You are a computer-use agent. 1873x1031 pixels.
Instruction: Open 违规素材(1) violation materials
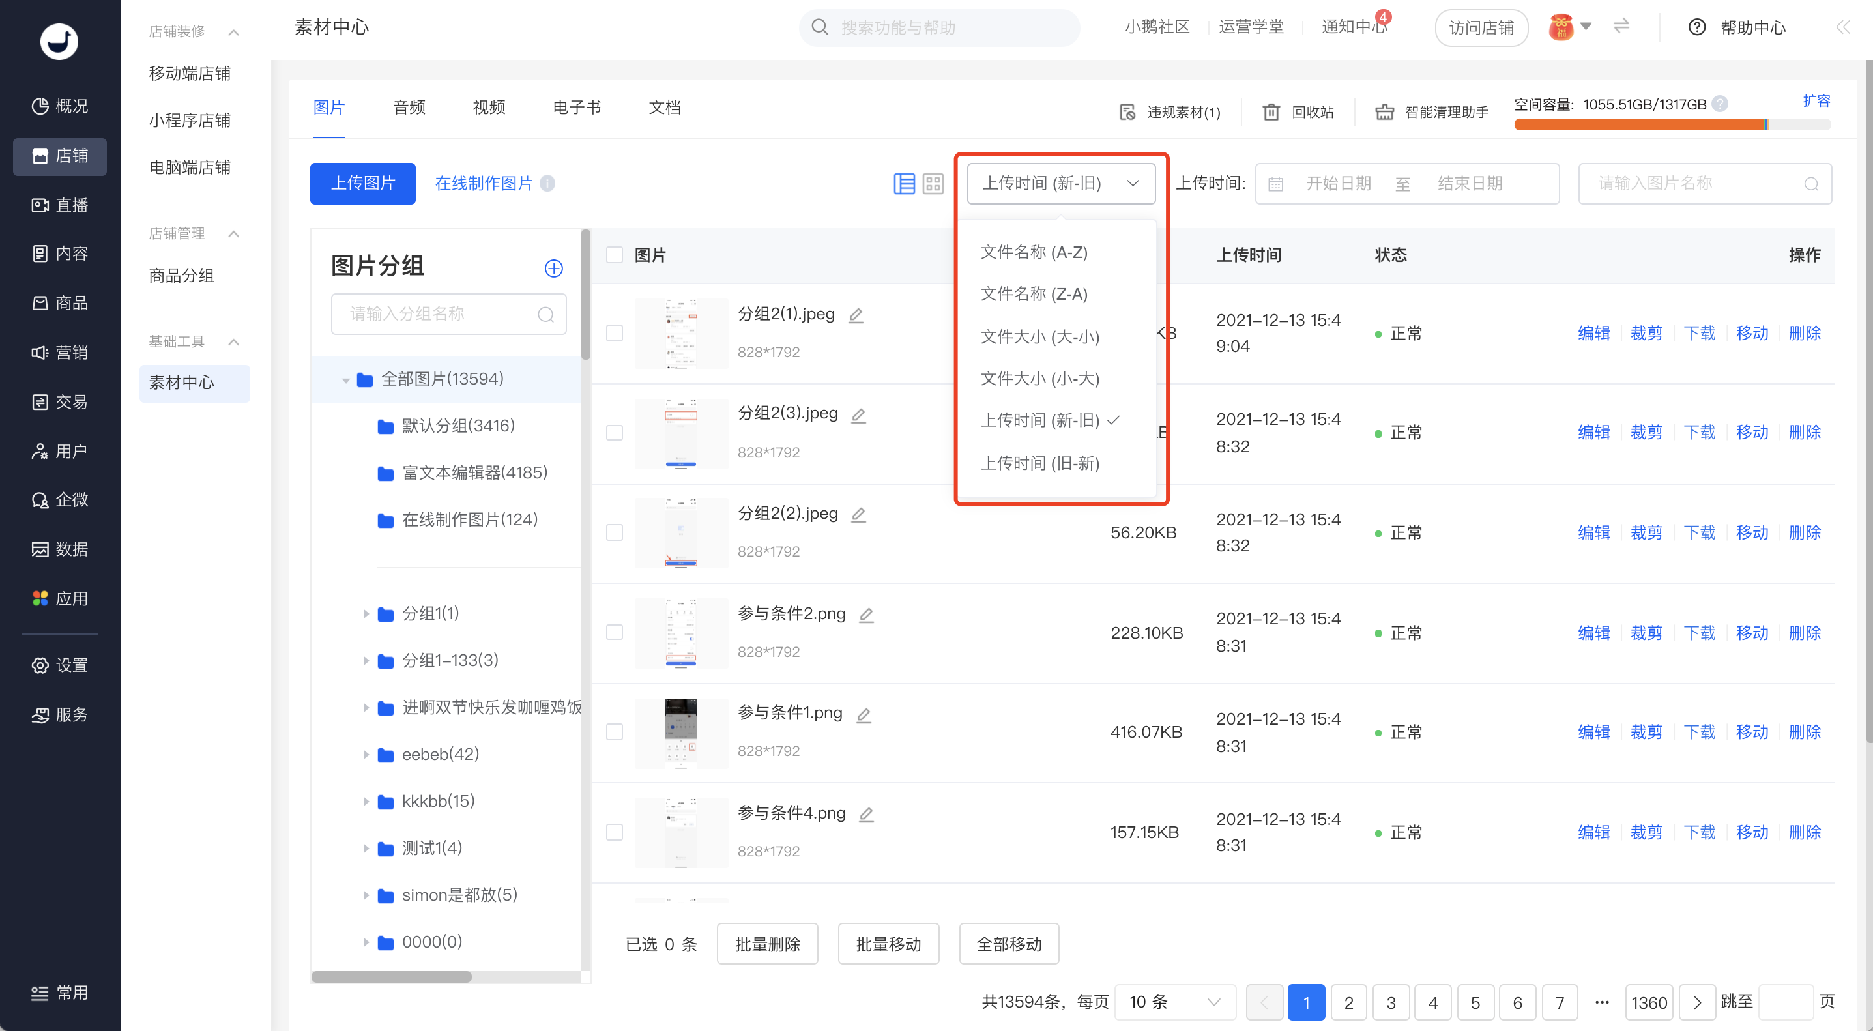click(x=1169, y=112)
